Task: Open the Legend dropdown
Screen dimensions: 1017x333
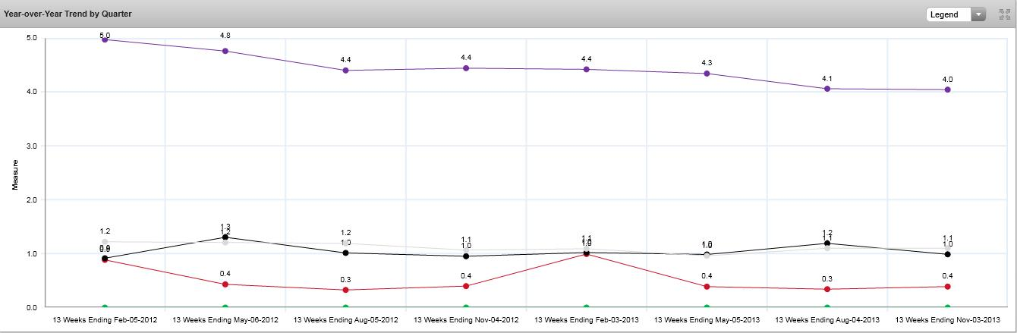Action: coord(956,14)
